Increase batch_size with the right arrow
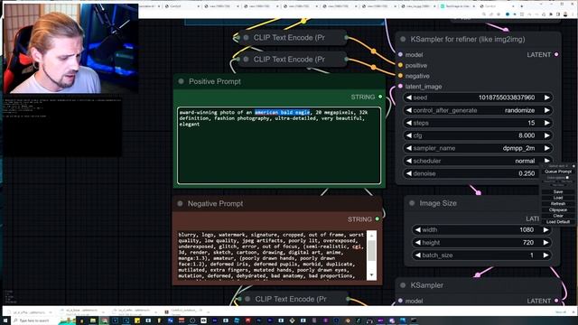The image size is (578, 325). [x=545, y=255]
